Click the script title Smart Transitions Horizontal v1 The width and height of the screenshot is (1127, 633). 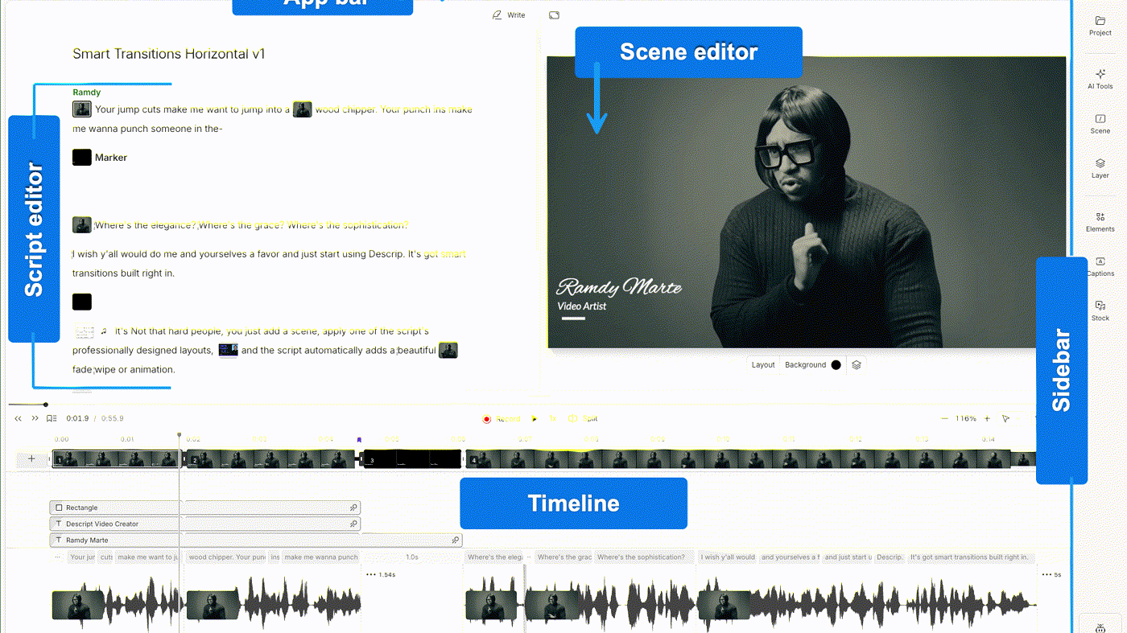(x=169, y=54)
